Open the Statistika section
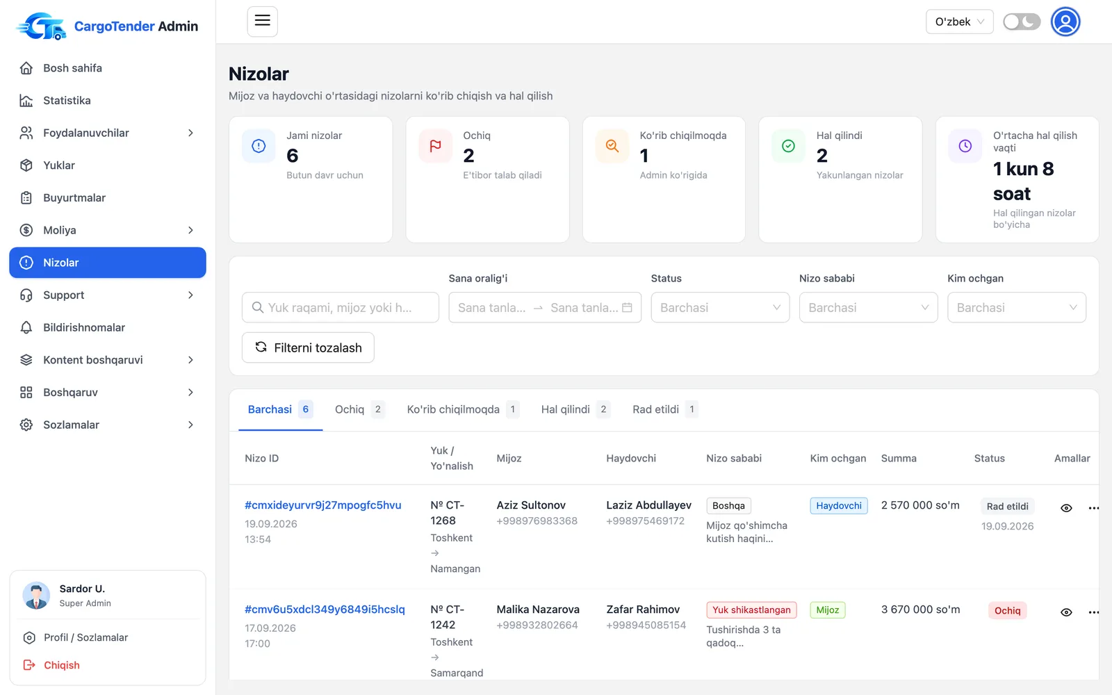Screen dimensions: 1112x695 click(108, 101)
